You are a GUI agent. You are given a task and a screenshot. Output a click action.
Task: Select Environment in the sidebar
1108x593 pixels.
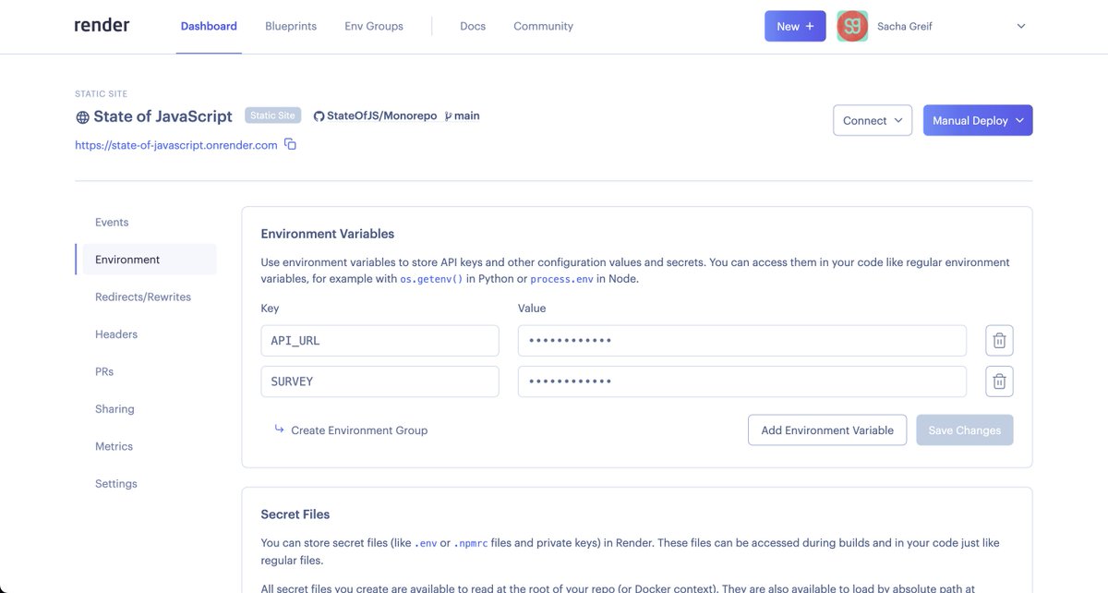pos(148,260)
